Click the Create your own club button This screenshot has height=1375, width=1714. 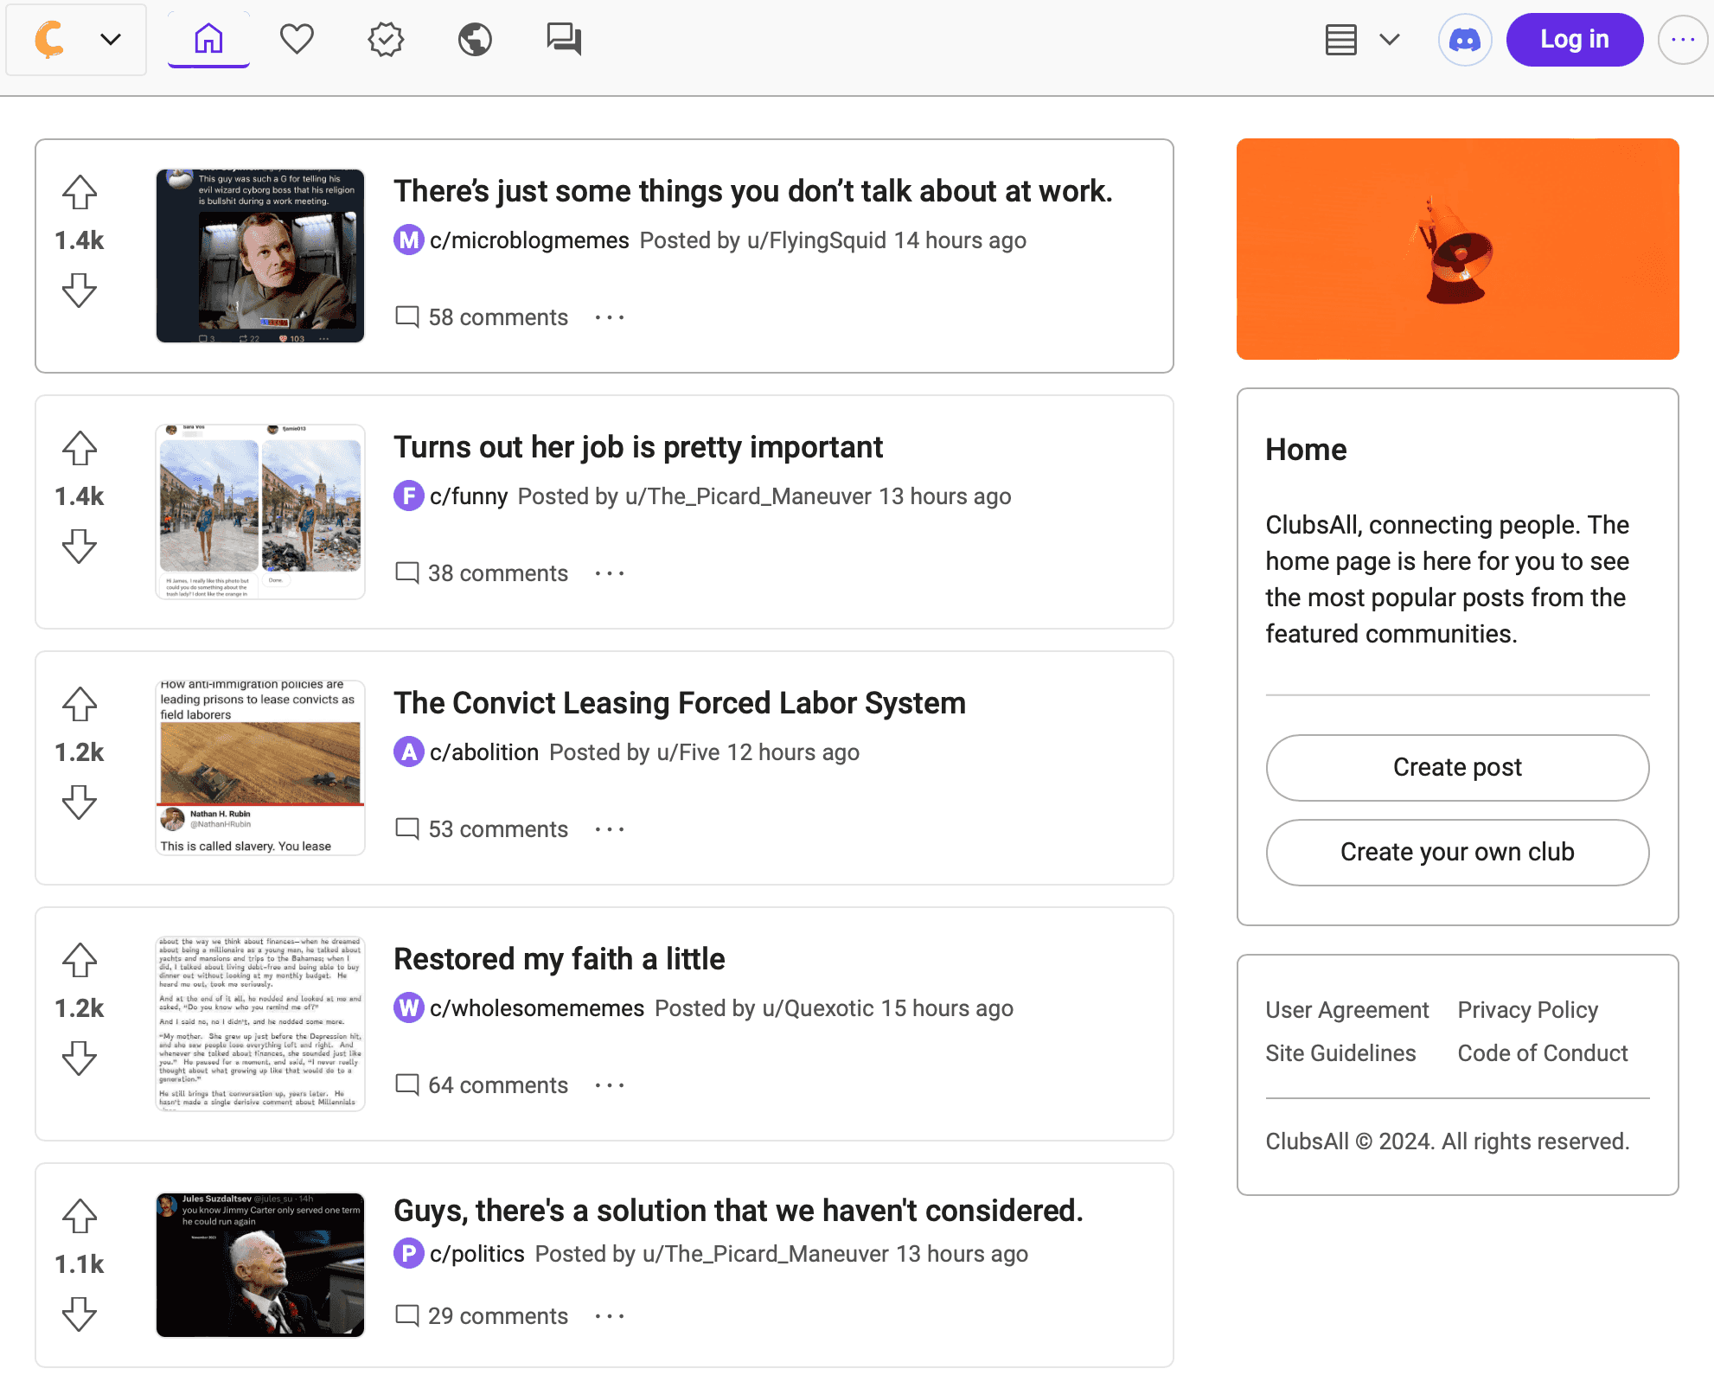tap(1456, 852)
